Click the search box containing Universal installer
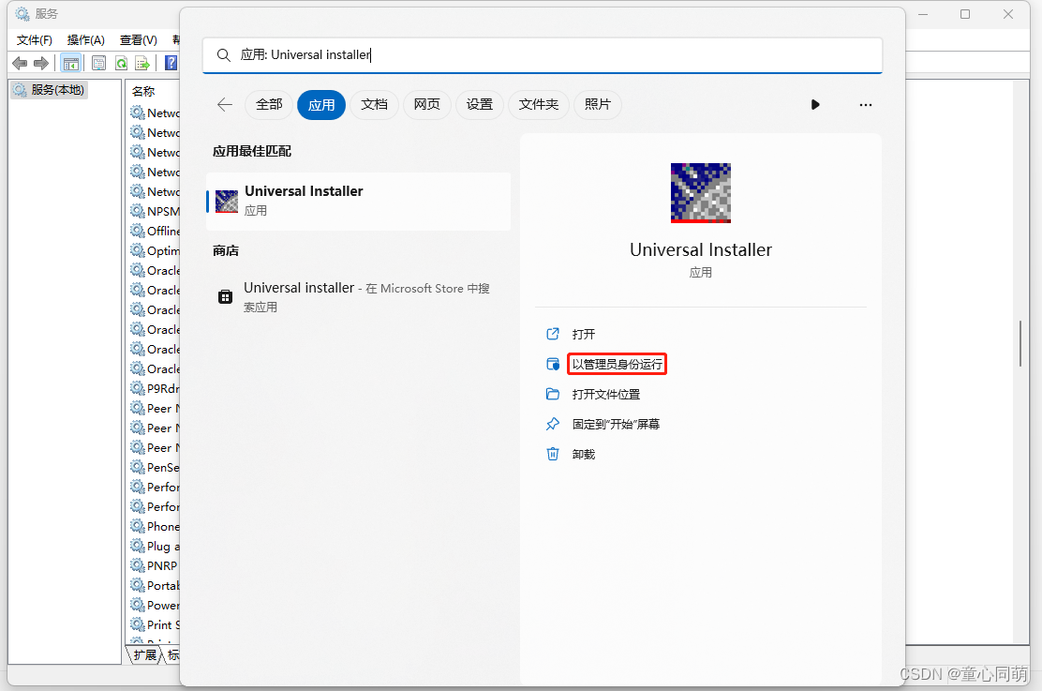 (543, 55)
